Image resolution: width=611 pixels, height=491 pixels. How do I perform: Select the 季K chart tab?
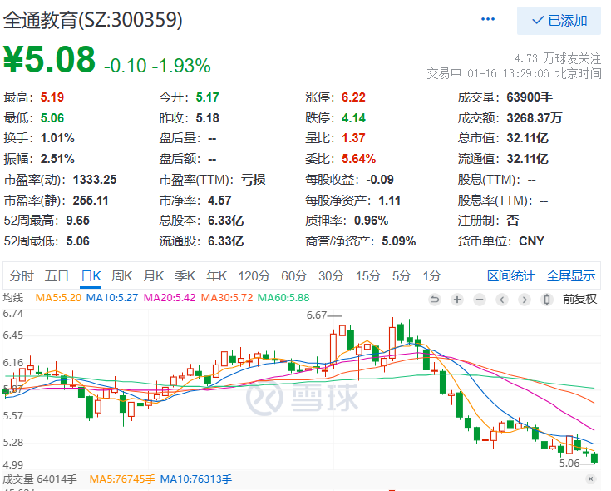(185, 276)
